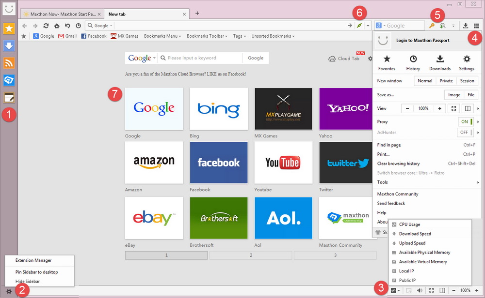Screen dimensions: 485x298
Task: Open the orange RSS feed reader icon
Action: (9, 63)
